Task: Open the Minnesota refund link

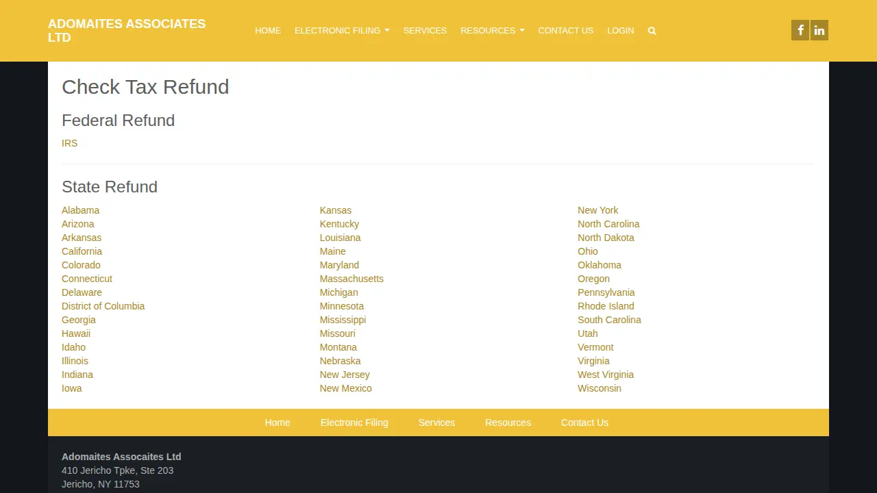Action: pos(342,306)
